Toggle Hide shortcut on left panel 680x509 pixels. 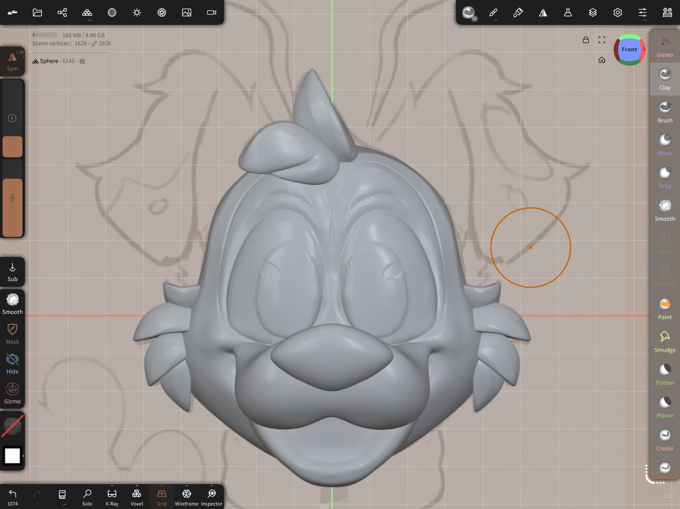[12, 363]
